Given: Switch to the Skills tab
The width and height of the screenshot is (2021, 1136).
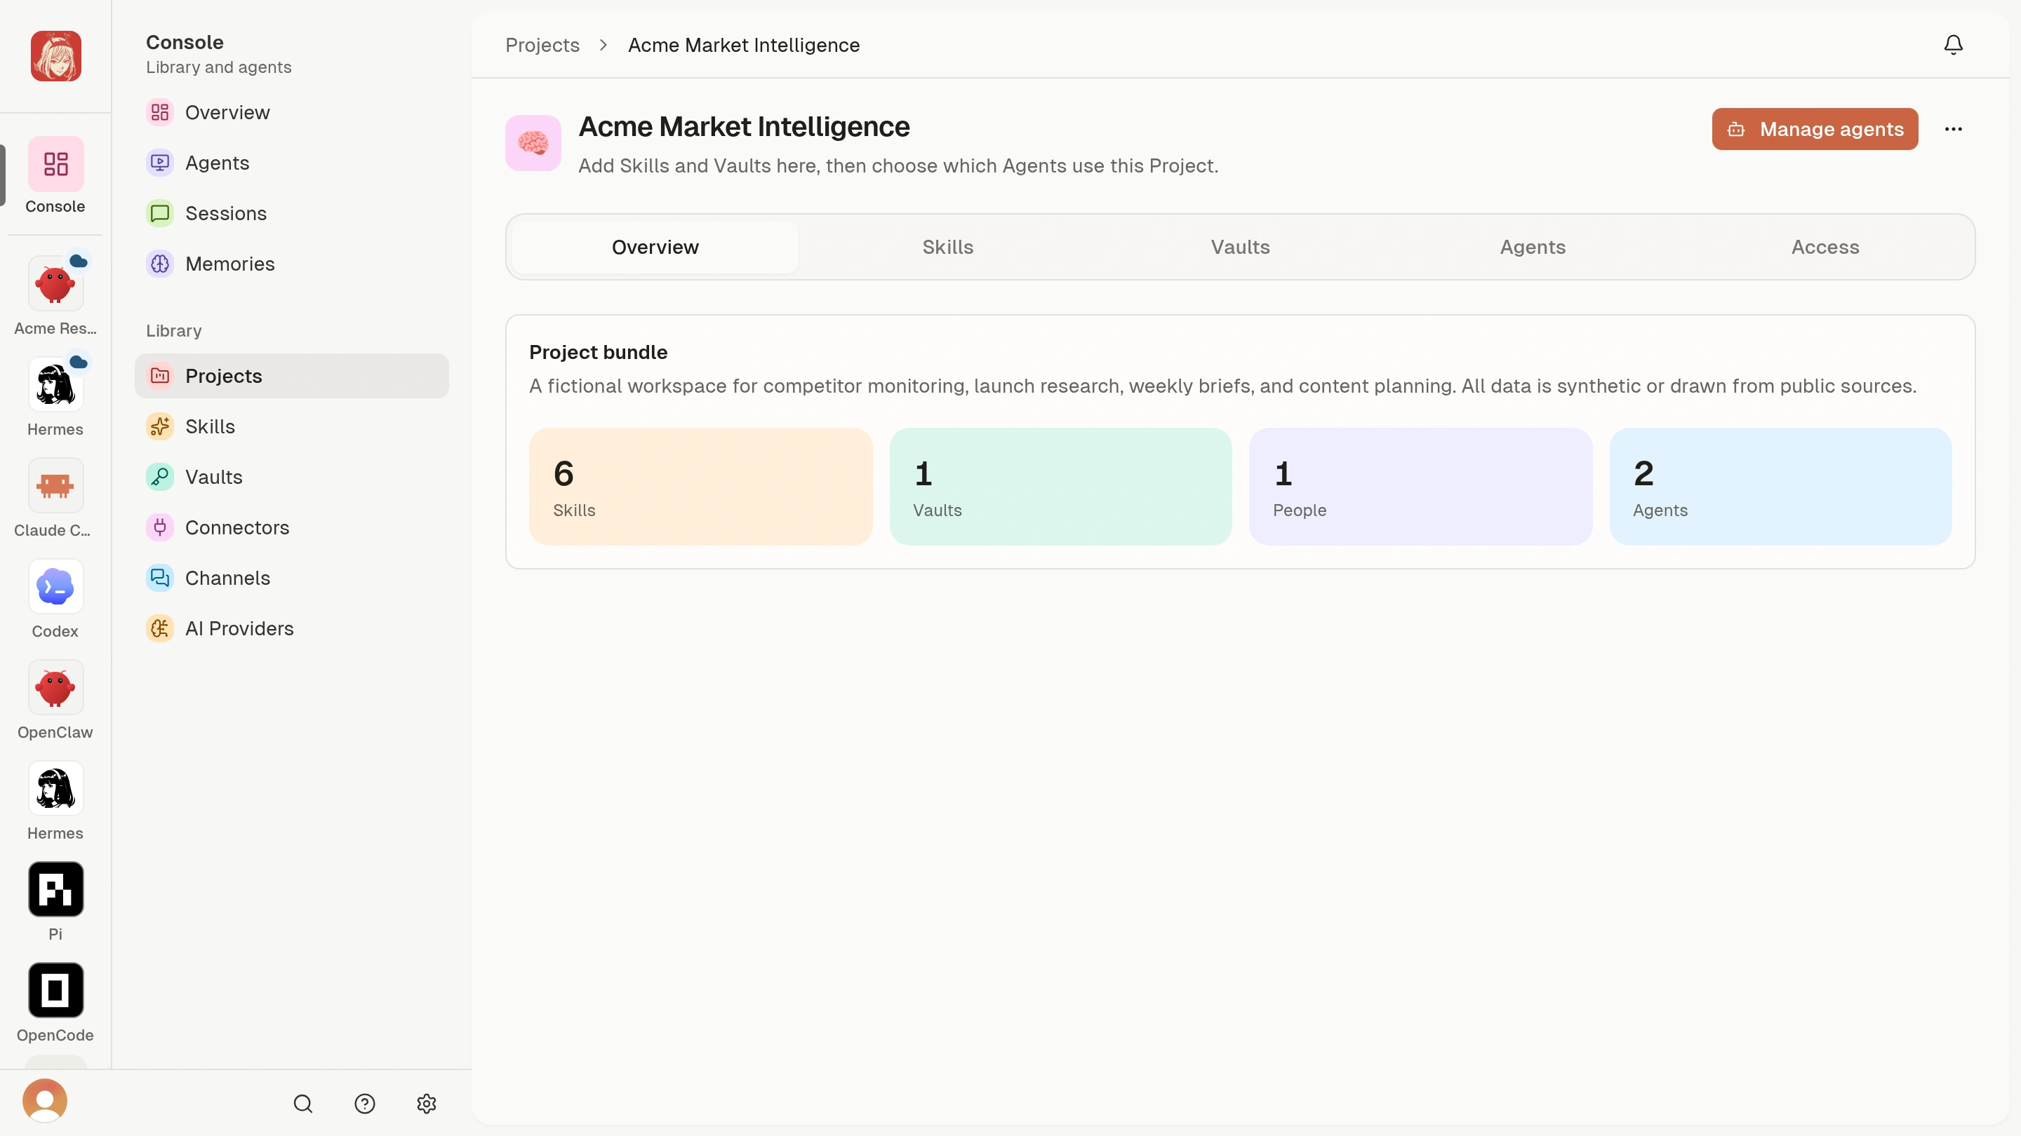Looking at the screenshot, I should (x=948, y=247).
